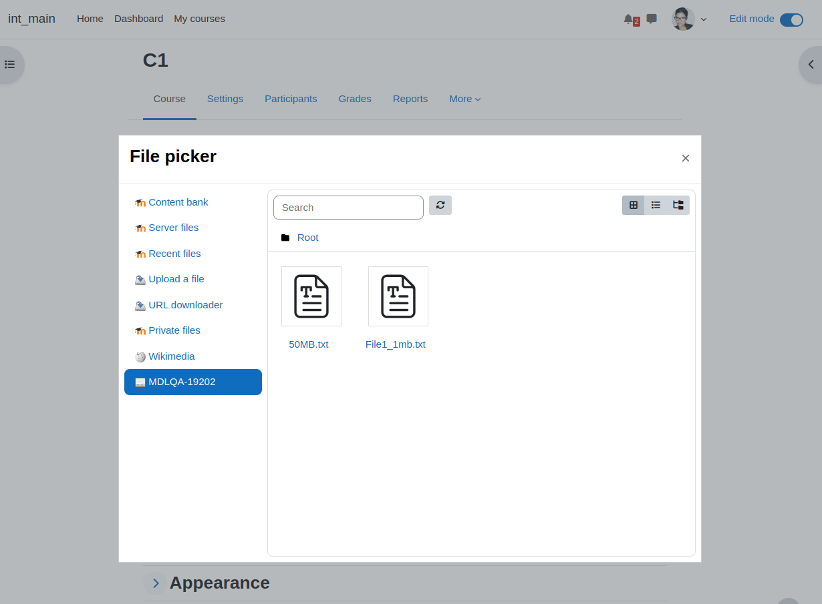Open the course index drawer
Screen dimensions: 822x604
(x=9, y=65)
